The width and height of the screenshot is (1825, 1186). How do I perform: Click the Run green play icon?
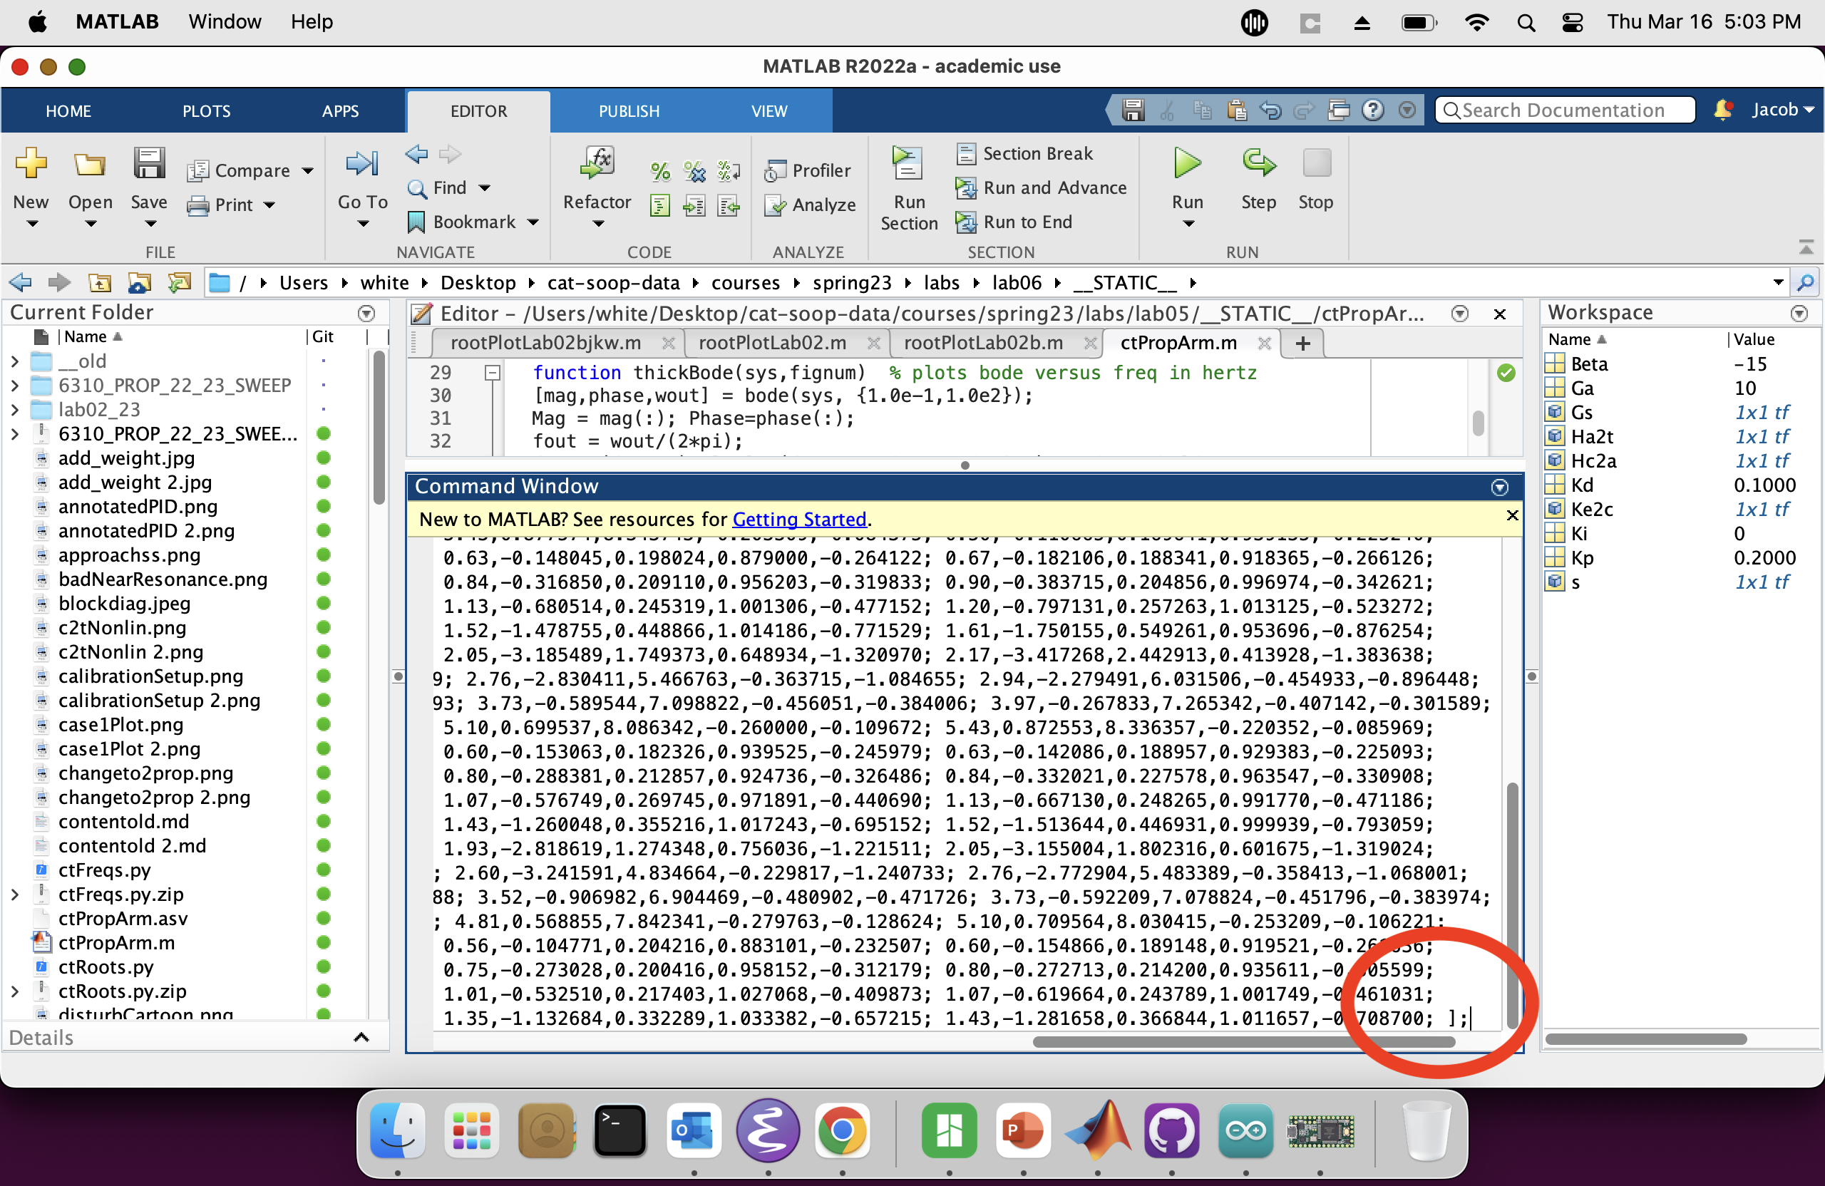tap(1186, 163)
